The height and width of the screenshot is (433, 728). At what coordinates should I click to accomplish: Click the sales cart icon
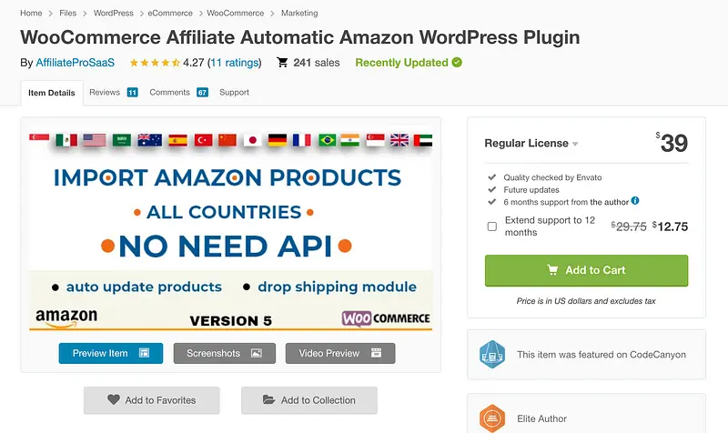[282, 62]
